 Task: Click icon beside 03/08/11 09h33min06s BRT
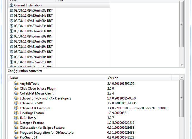11,41
